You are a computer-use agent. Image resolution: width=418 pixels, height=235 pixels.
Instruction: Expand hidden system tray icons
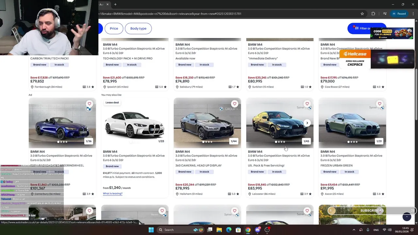point(354,230)
